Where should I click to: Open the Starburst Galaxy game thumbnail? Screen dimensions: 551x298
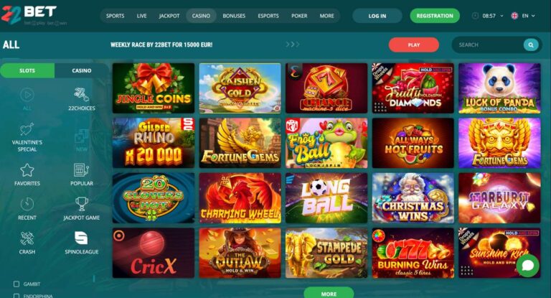pyautogui.click(x=499, y=198)
